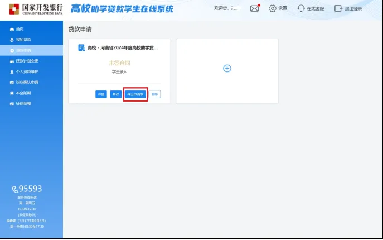Click the 删除 button on the loan card

tap(154, 94)
